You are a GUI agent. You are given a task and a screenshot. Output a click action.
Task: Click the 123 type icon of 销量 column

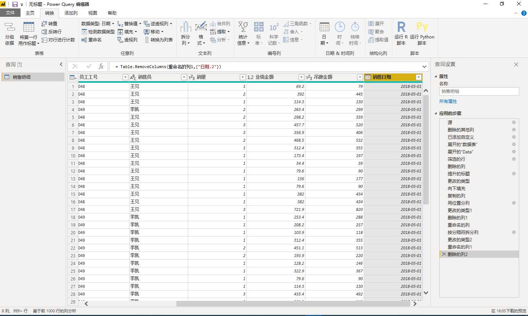[x=191, y=77]
